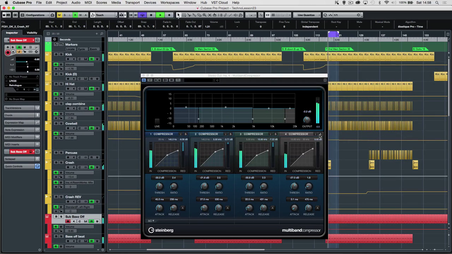This screenshot has width=452, height=254.
Task: Click the OUTPUT knob of the compressor
Action: pos(307,120)
